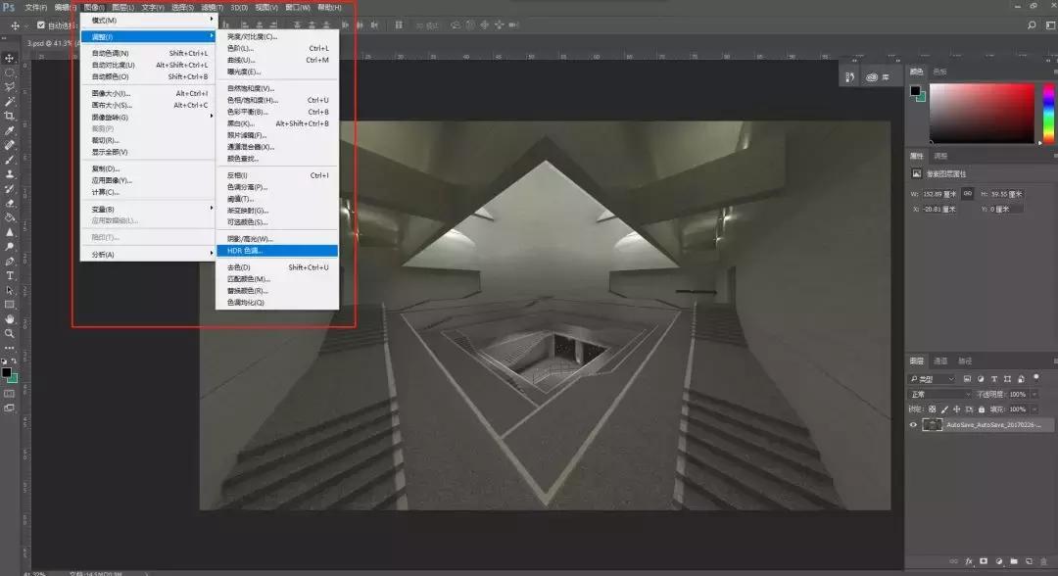Screen dimensions: 1058x576
Task: Select the Horizontal Type tool
Action: [x=10, y=275]
